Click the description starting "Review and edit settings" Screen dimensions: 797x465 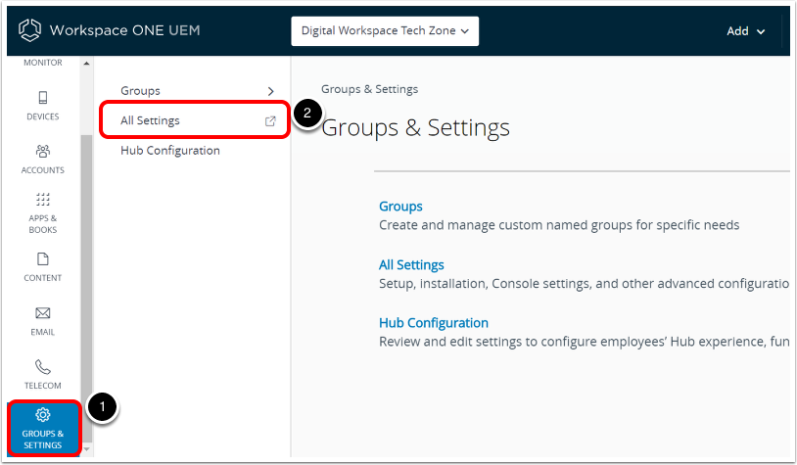pos(584,342)
